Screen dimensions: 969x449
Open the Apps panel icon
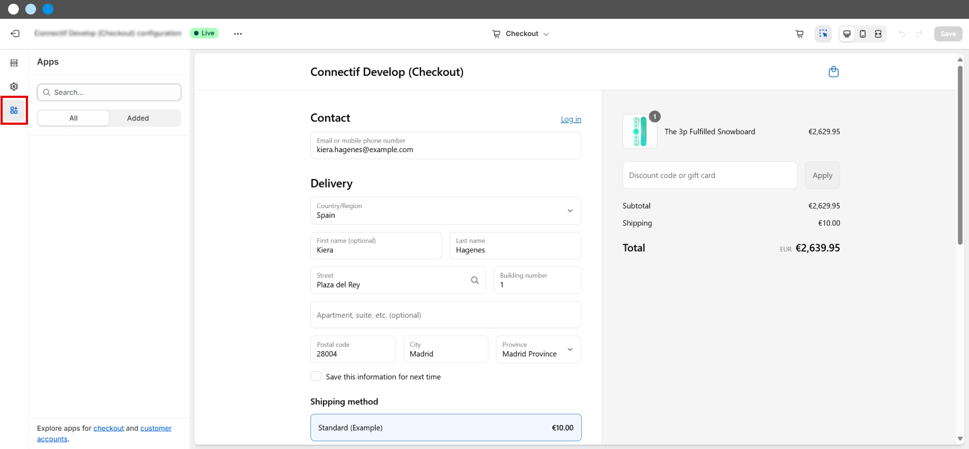coord(14,110)
